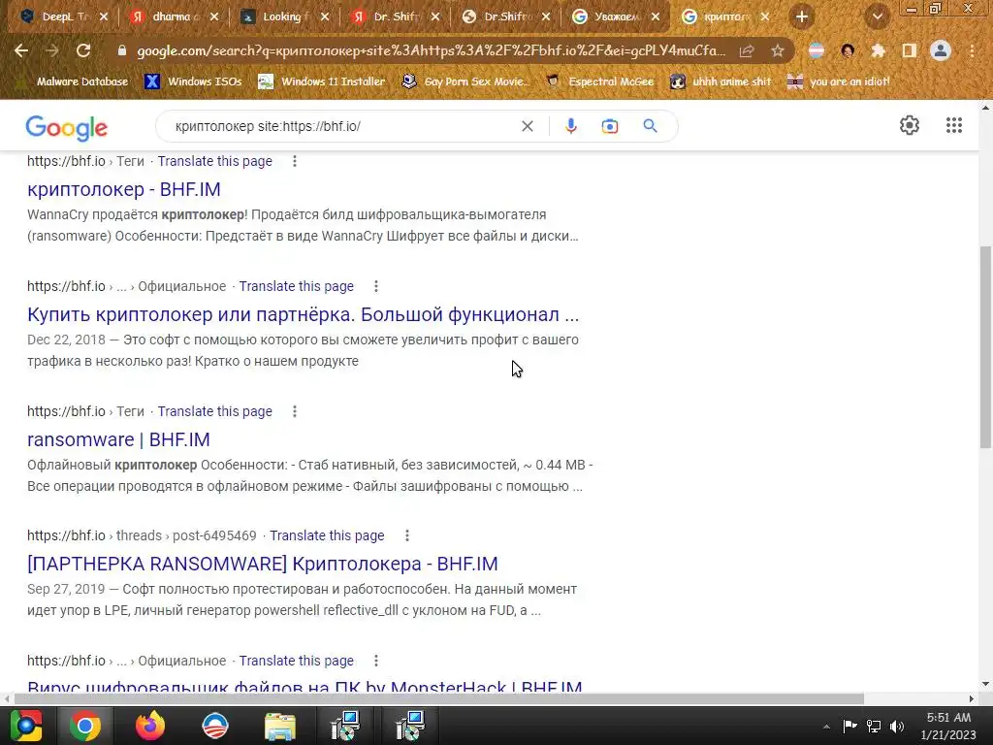Open the Start menu button
This screenshot has height=745, width=993.
click(x=25, y=726)
